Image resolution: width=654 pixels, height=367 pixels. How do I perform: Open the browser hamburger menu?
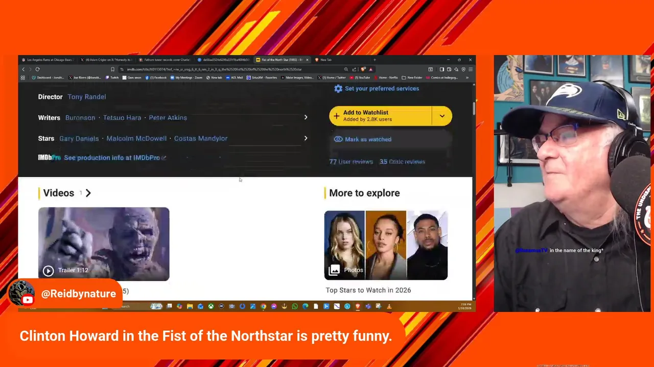470,69
